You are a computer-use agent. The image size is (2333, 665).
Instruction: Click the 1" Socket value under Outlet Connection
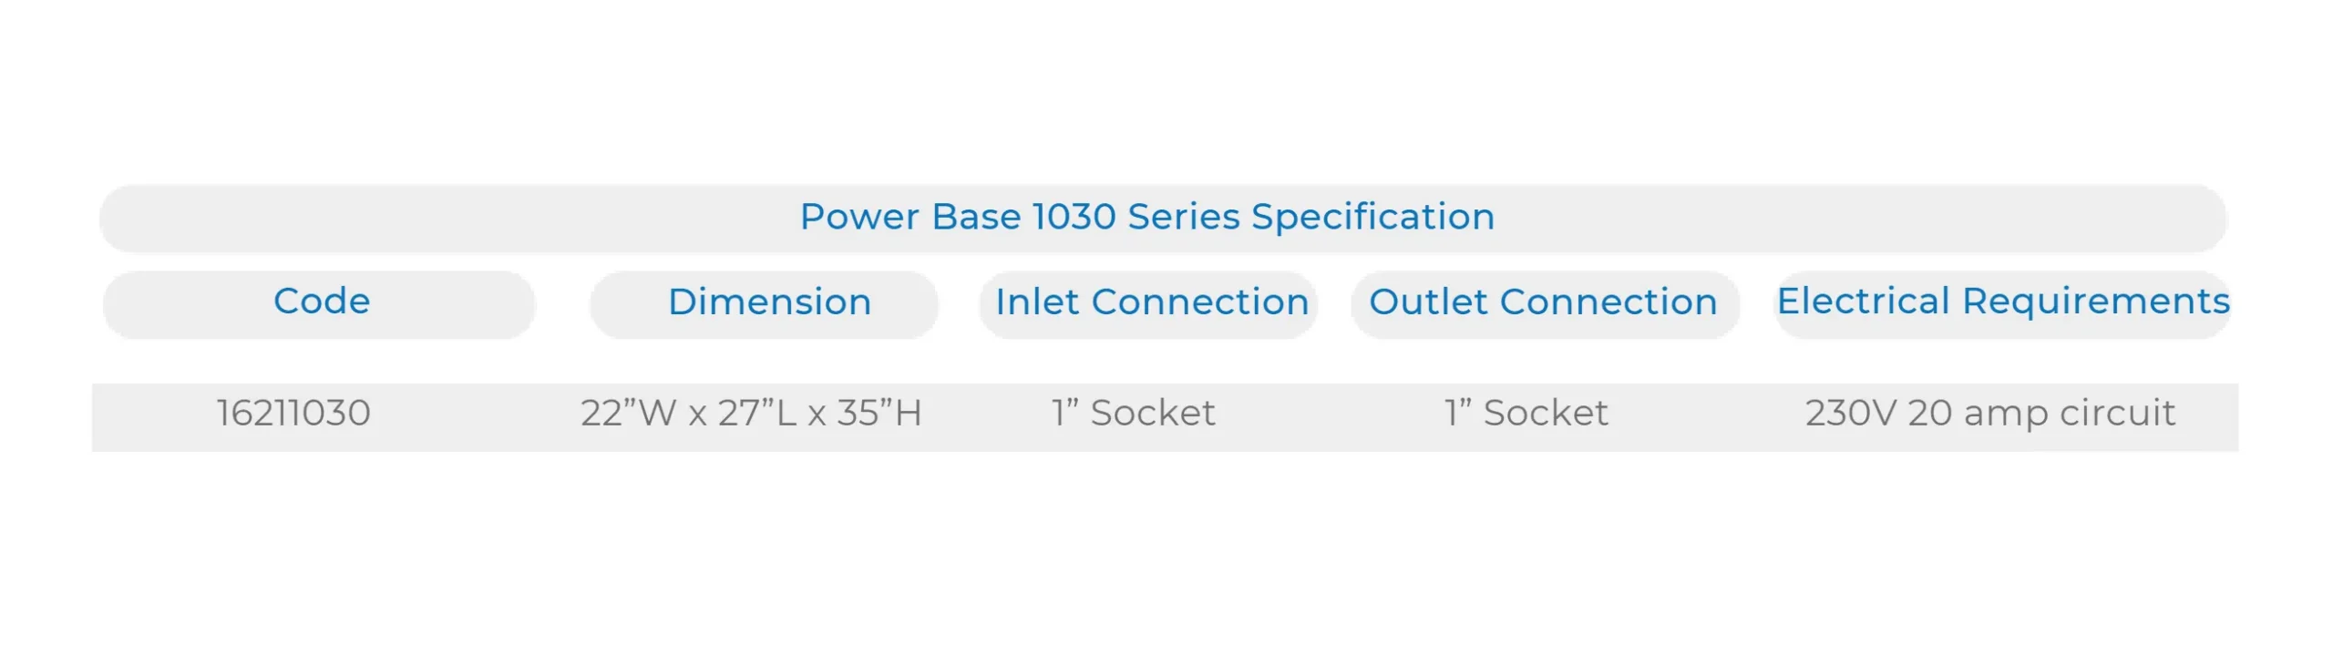click(1526, 414)
